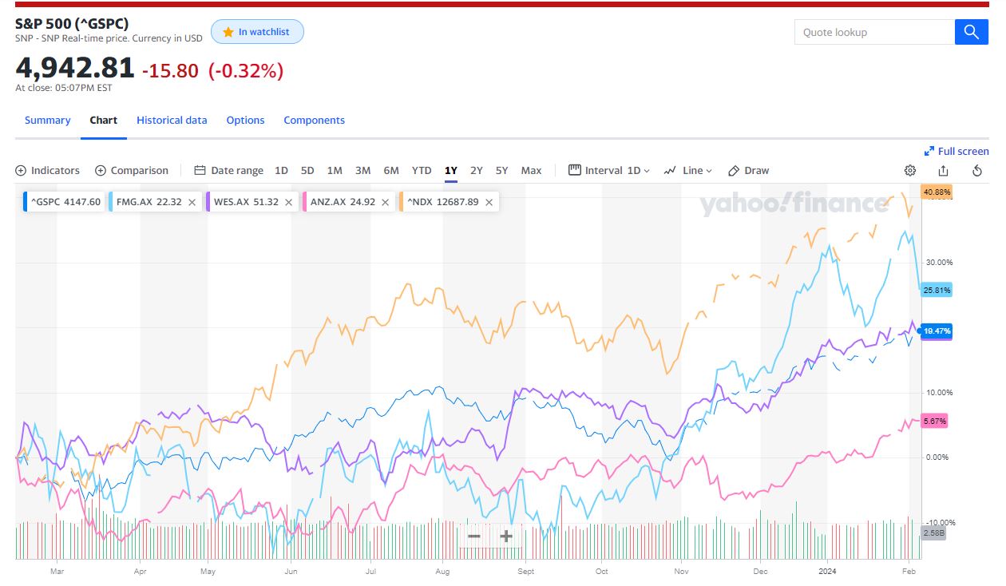Click the search magnifier button
The width and height of the screenshot is (1006, 586).
(971, 32)
